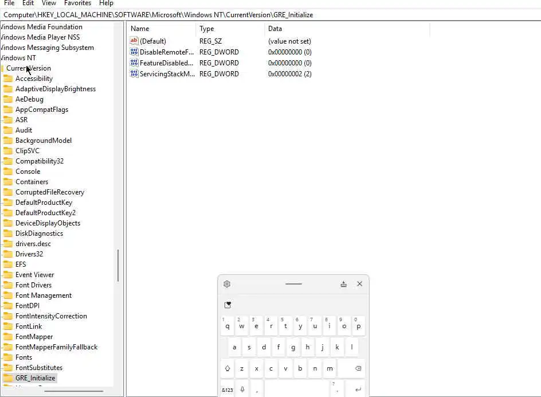Select the Windows NT key
The image size is (541, 397).
point(18,58)
